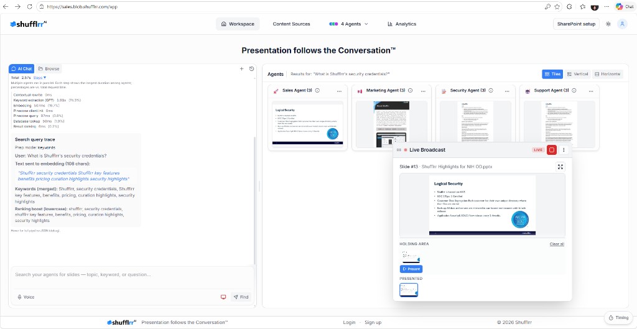
Task: Open the user profile avatar
Action: (622, 24)
